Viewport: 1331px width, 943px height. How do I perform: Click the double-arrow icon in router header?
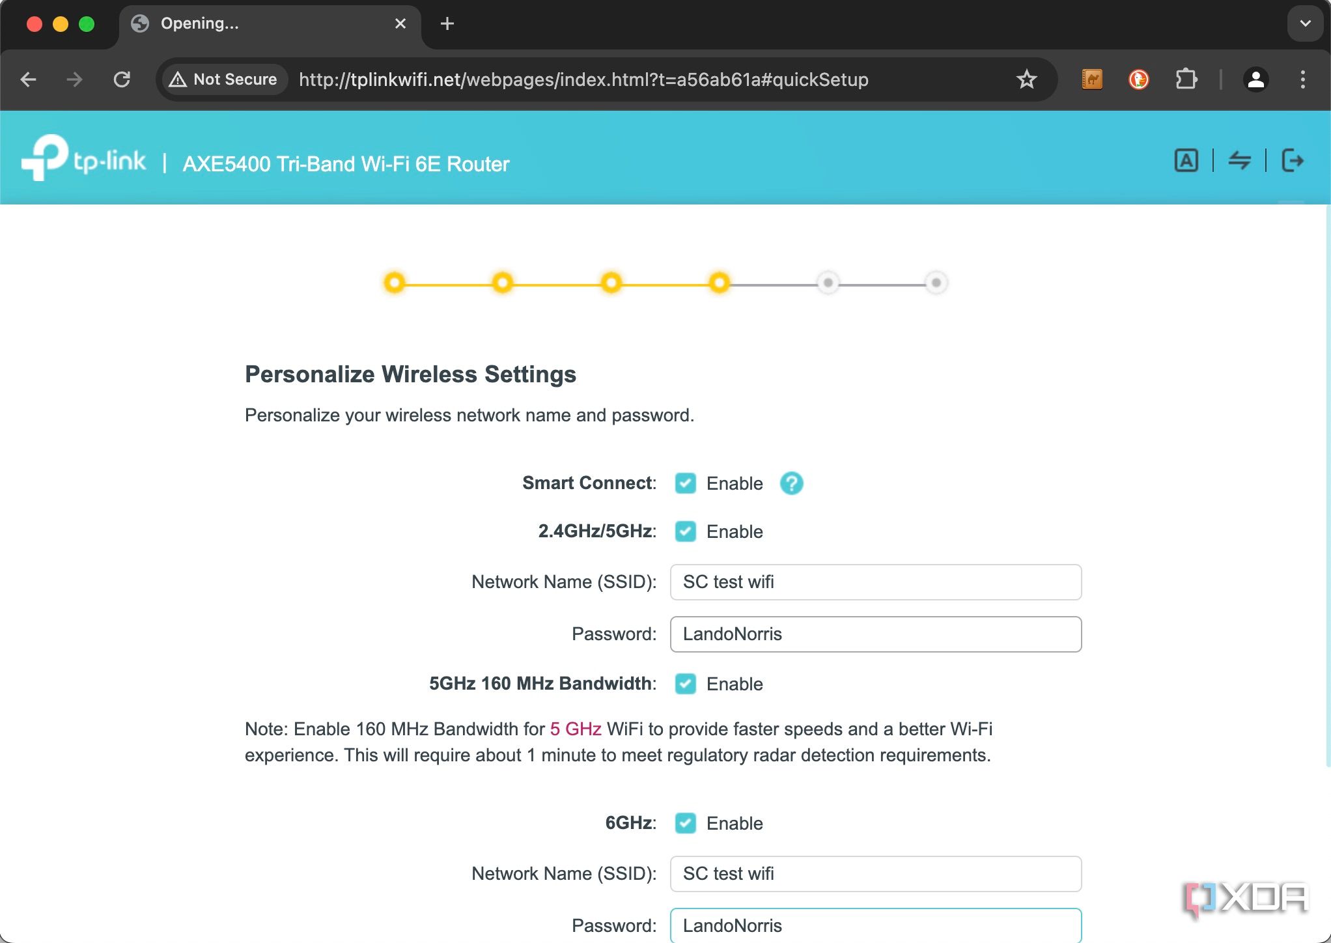click(x=1239, y=160)
